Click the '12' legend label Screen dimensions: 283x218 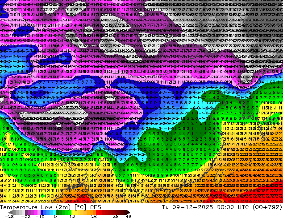(x=72, y=216)
